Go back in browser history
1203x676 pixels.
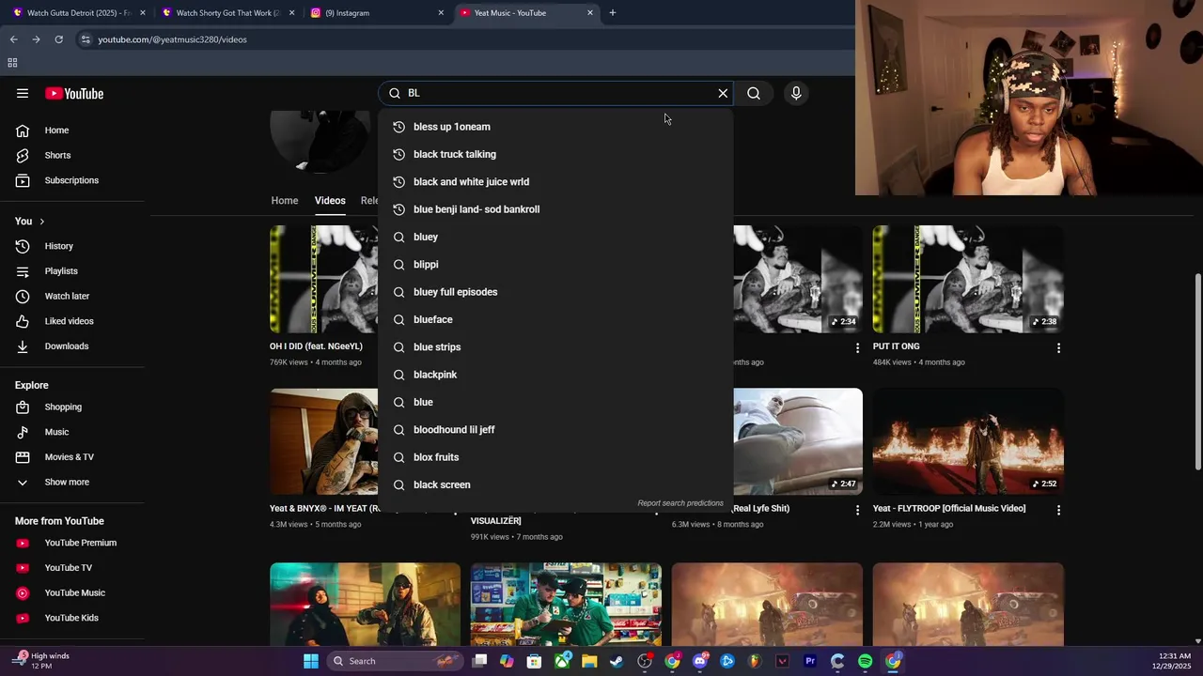pyautogui.click(x=13, y=39)
